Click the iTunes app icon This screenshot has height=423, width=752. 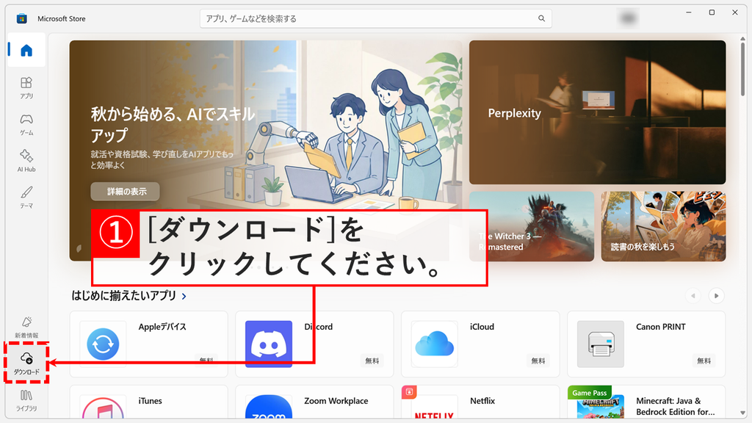click(x=103, y=407)
